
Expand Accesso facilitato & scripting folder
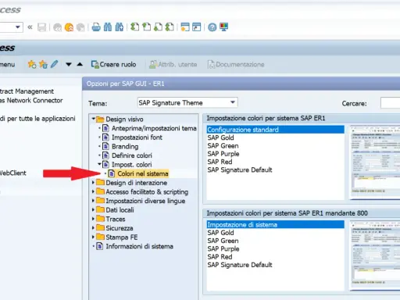(x=93, y=192)
